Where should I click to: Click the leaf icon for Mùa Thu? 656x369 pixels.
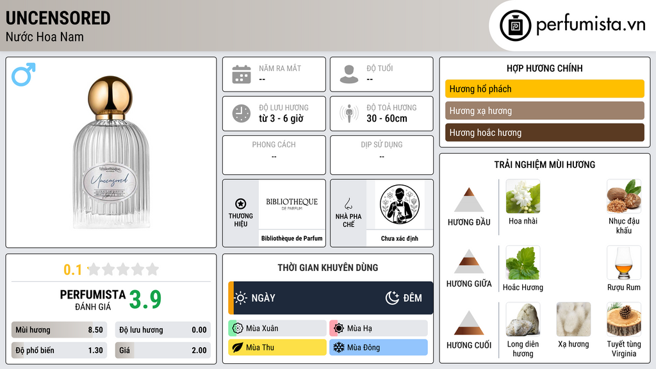[x=238, y=347]
